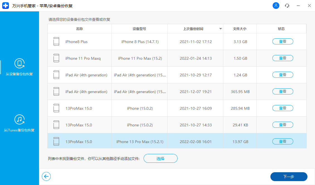The width and height of the screenshot is (315, 185).
Task: Click the user account avatar icon
Action: [x=276, y=6]
